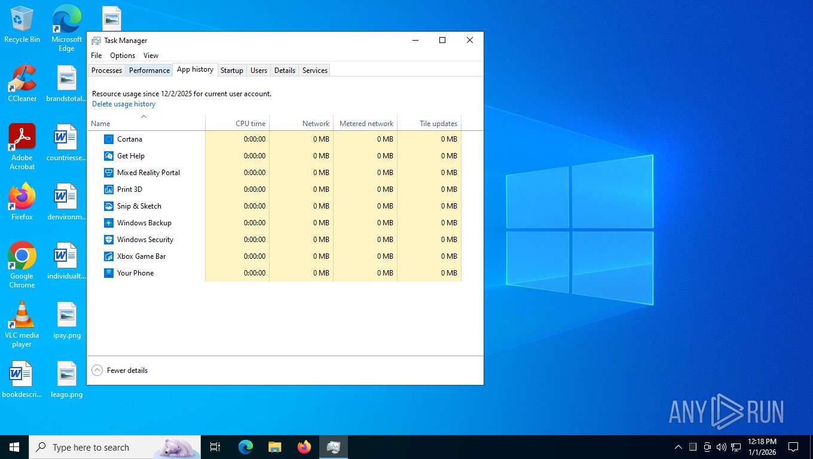Switch to the Performance tab

149,71
